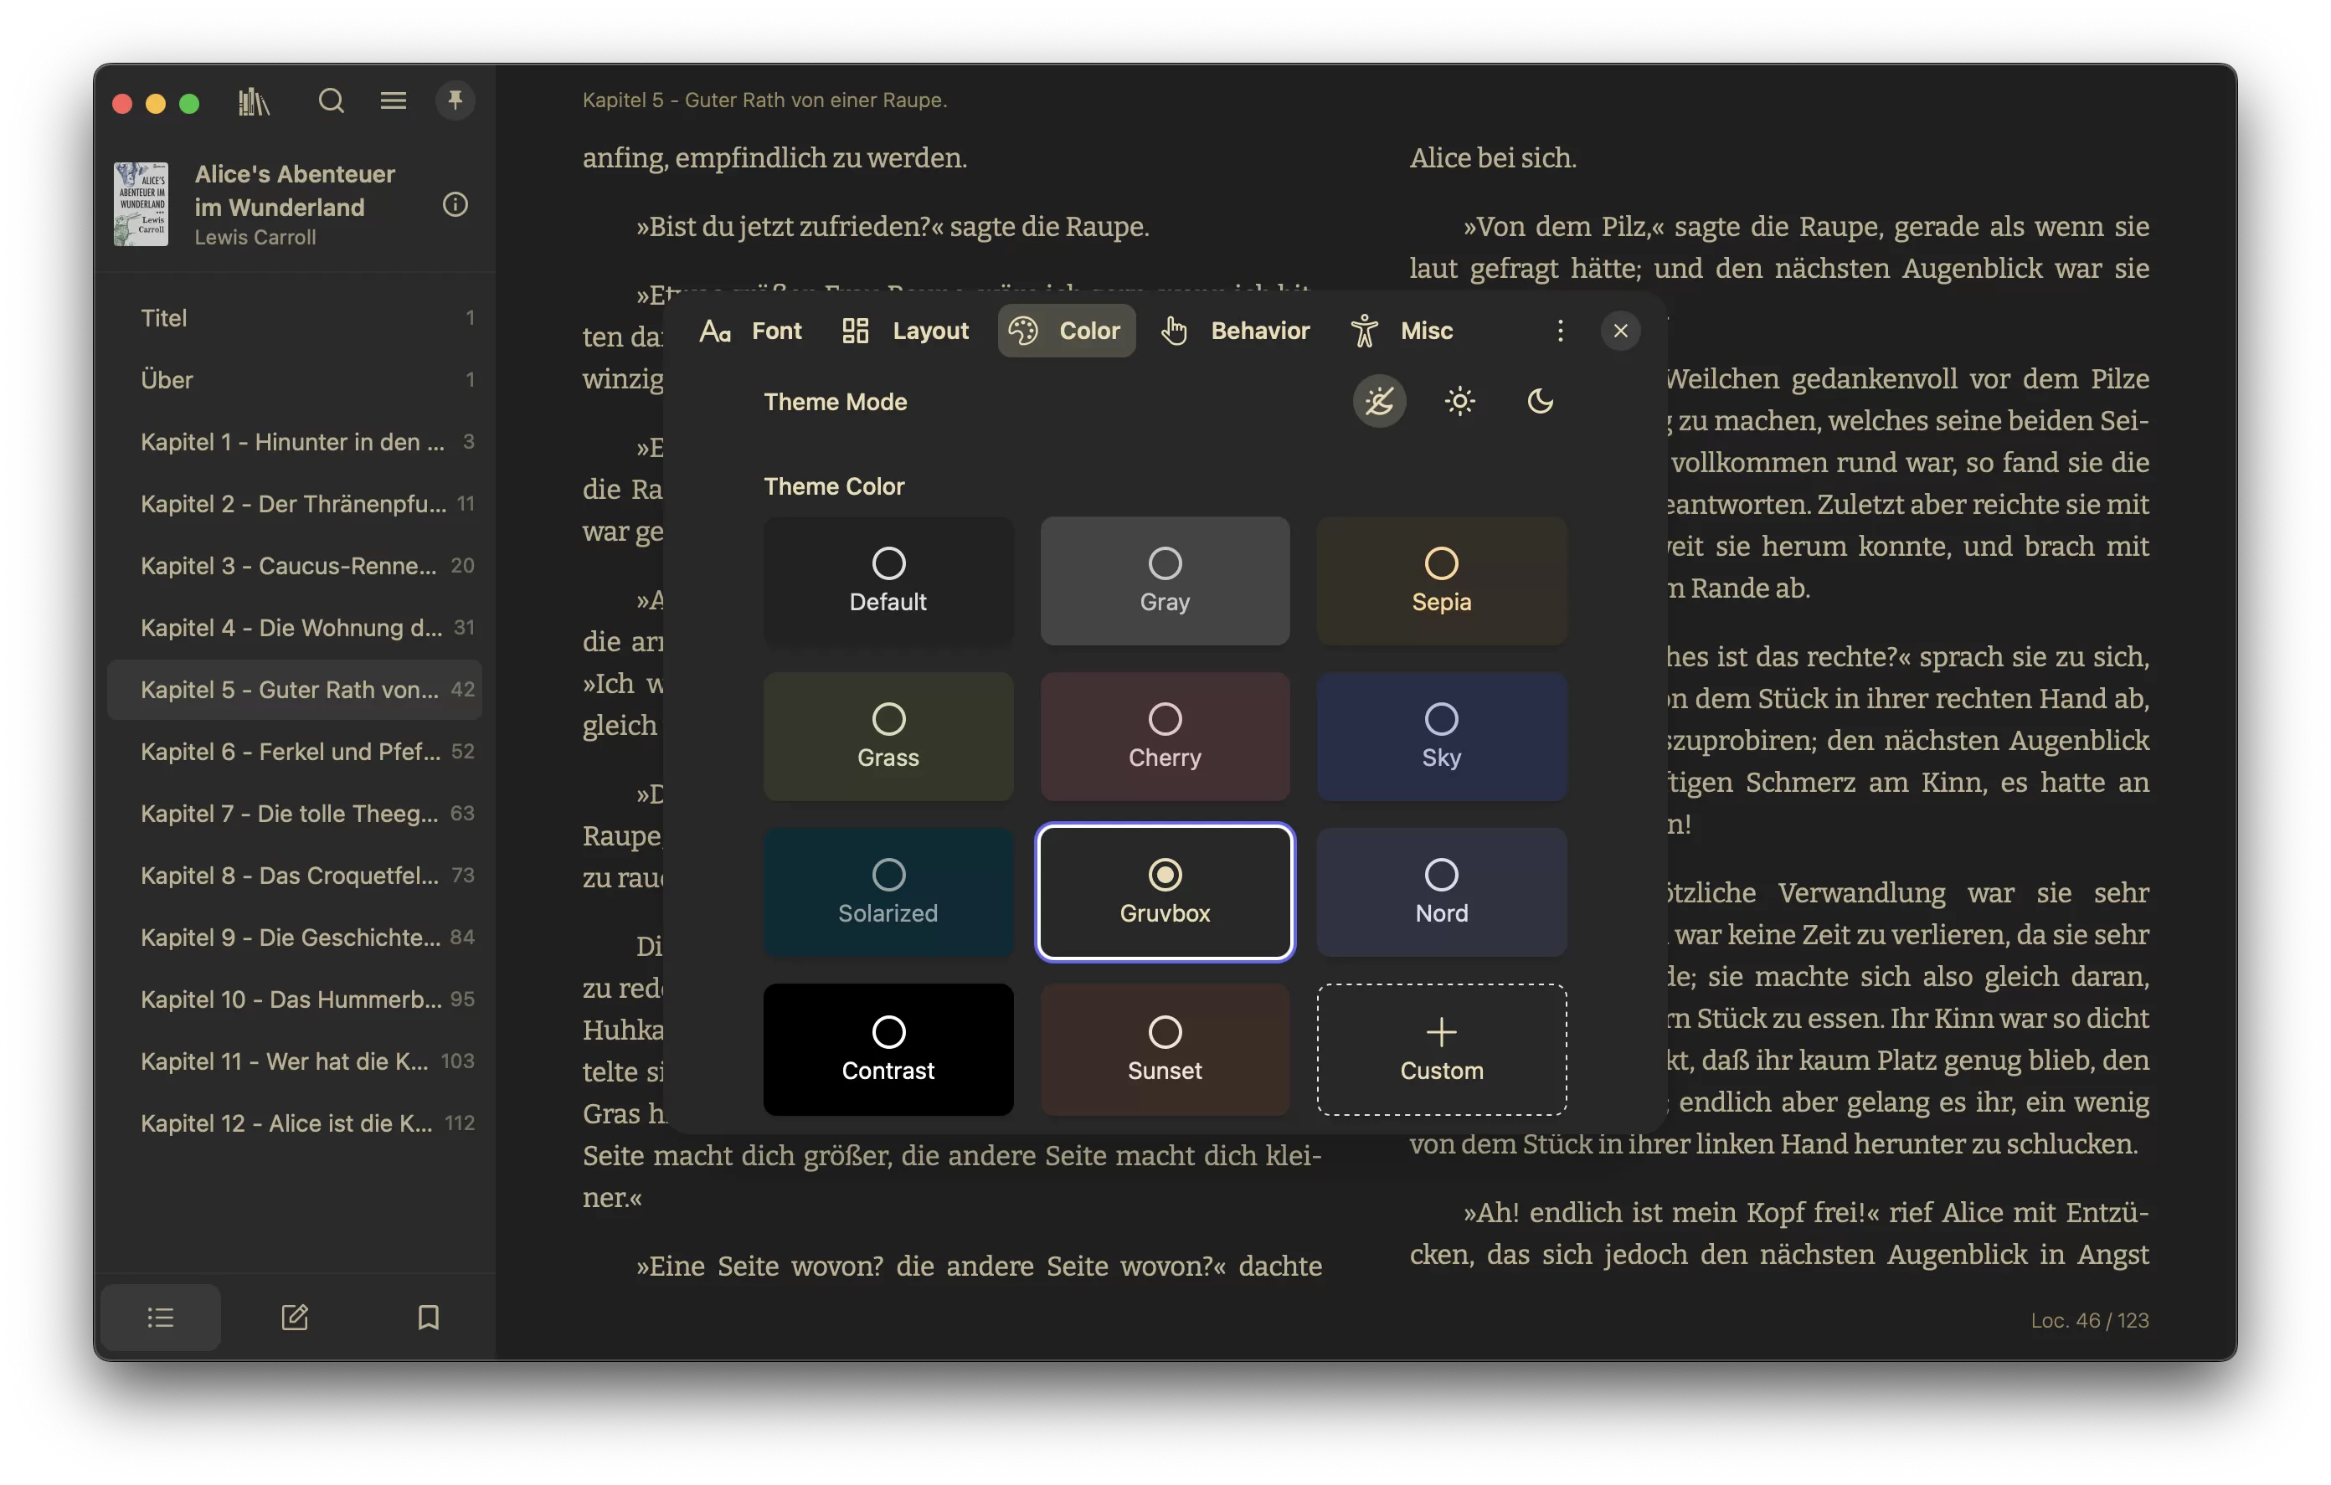Add a bookmark to this page
2331x1485 pixels.
click(x=429, y=1317)
